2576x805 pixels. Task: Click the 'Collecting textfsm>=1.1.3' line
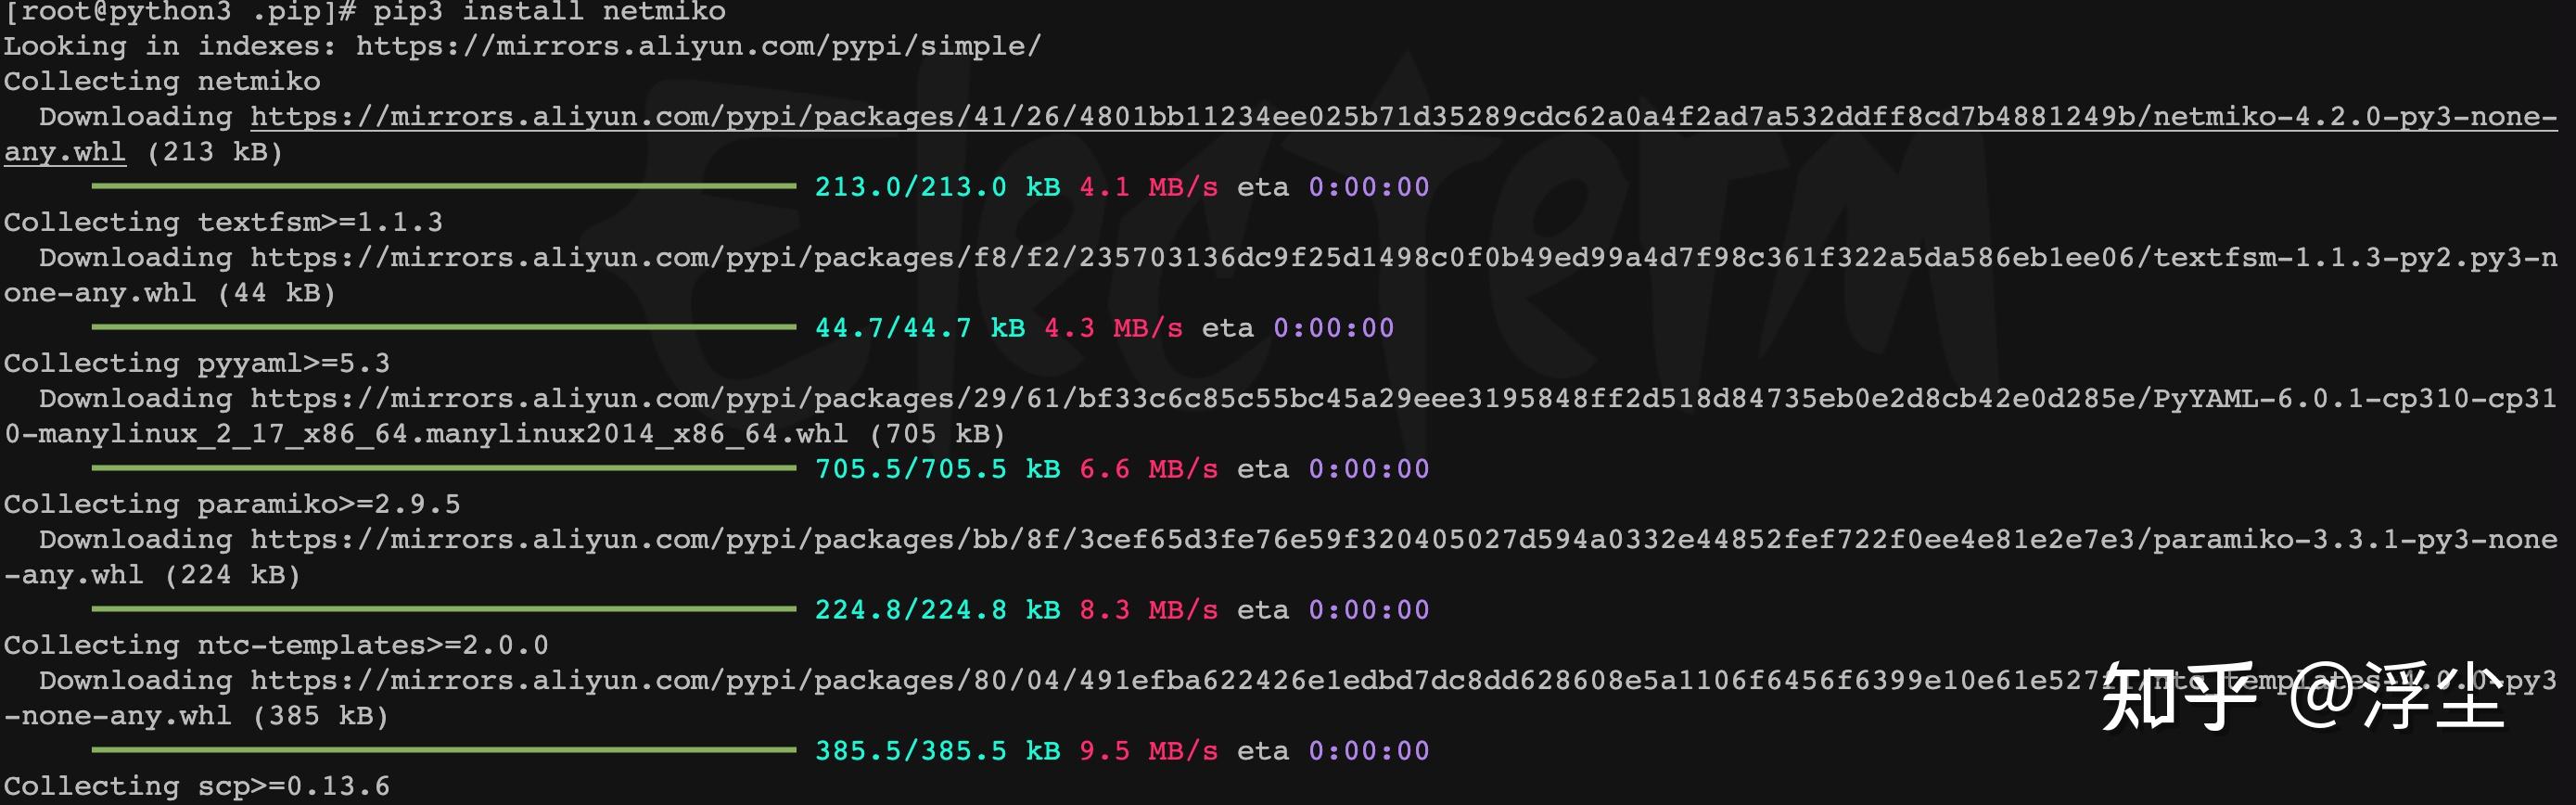point(223,222)
